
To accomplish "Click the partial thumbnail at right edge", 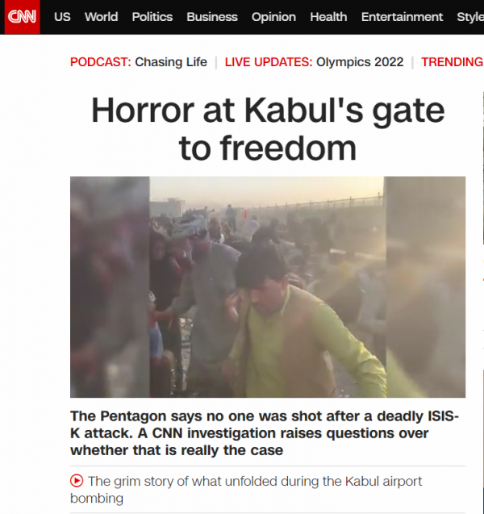I will coord(483,168).
